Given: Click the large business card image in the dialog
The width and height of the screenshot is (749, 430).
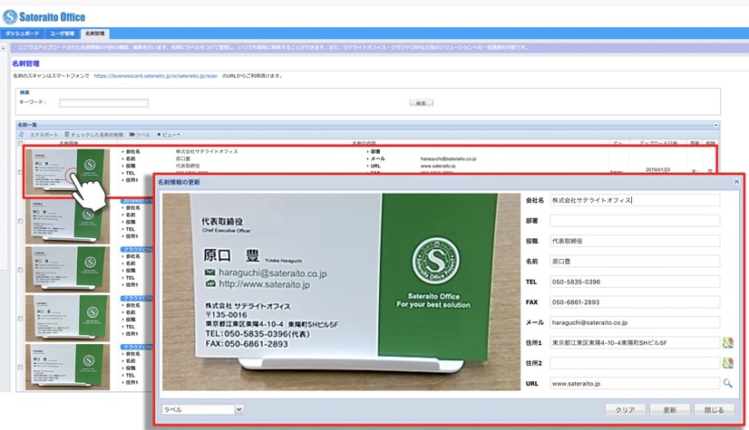Looking at the screenshot, I should (341, 291).
